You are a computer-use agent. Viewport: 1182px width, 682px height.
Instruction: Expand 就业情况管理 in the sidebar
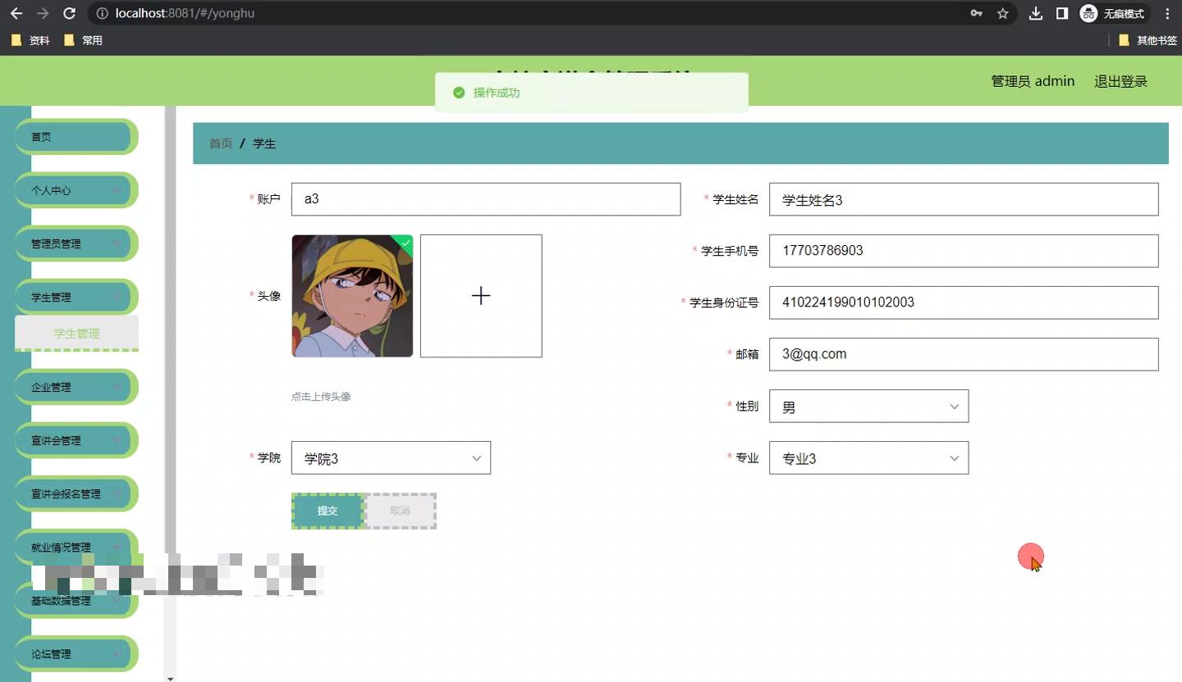(x=76, y=547)
